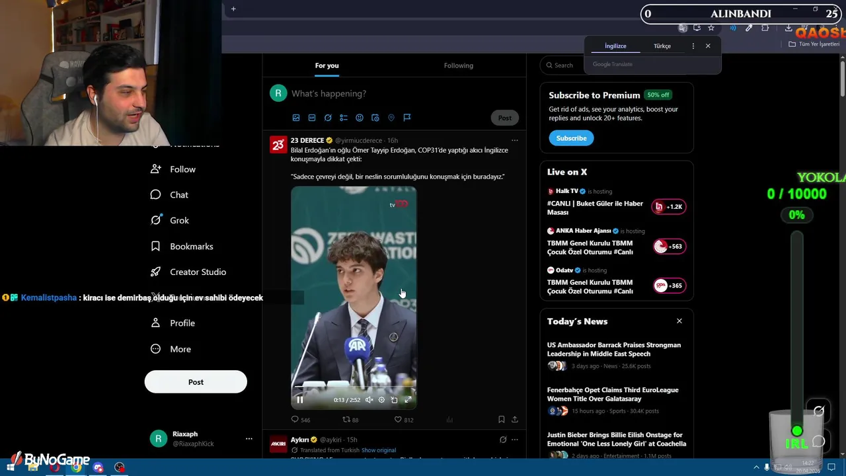This screenshot has width=846, height=476.
Task: Bookmark the 23 DERECE post
Action: tap(501, 419)
